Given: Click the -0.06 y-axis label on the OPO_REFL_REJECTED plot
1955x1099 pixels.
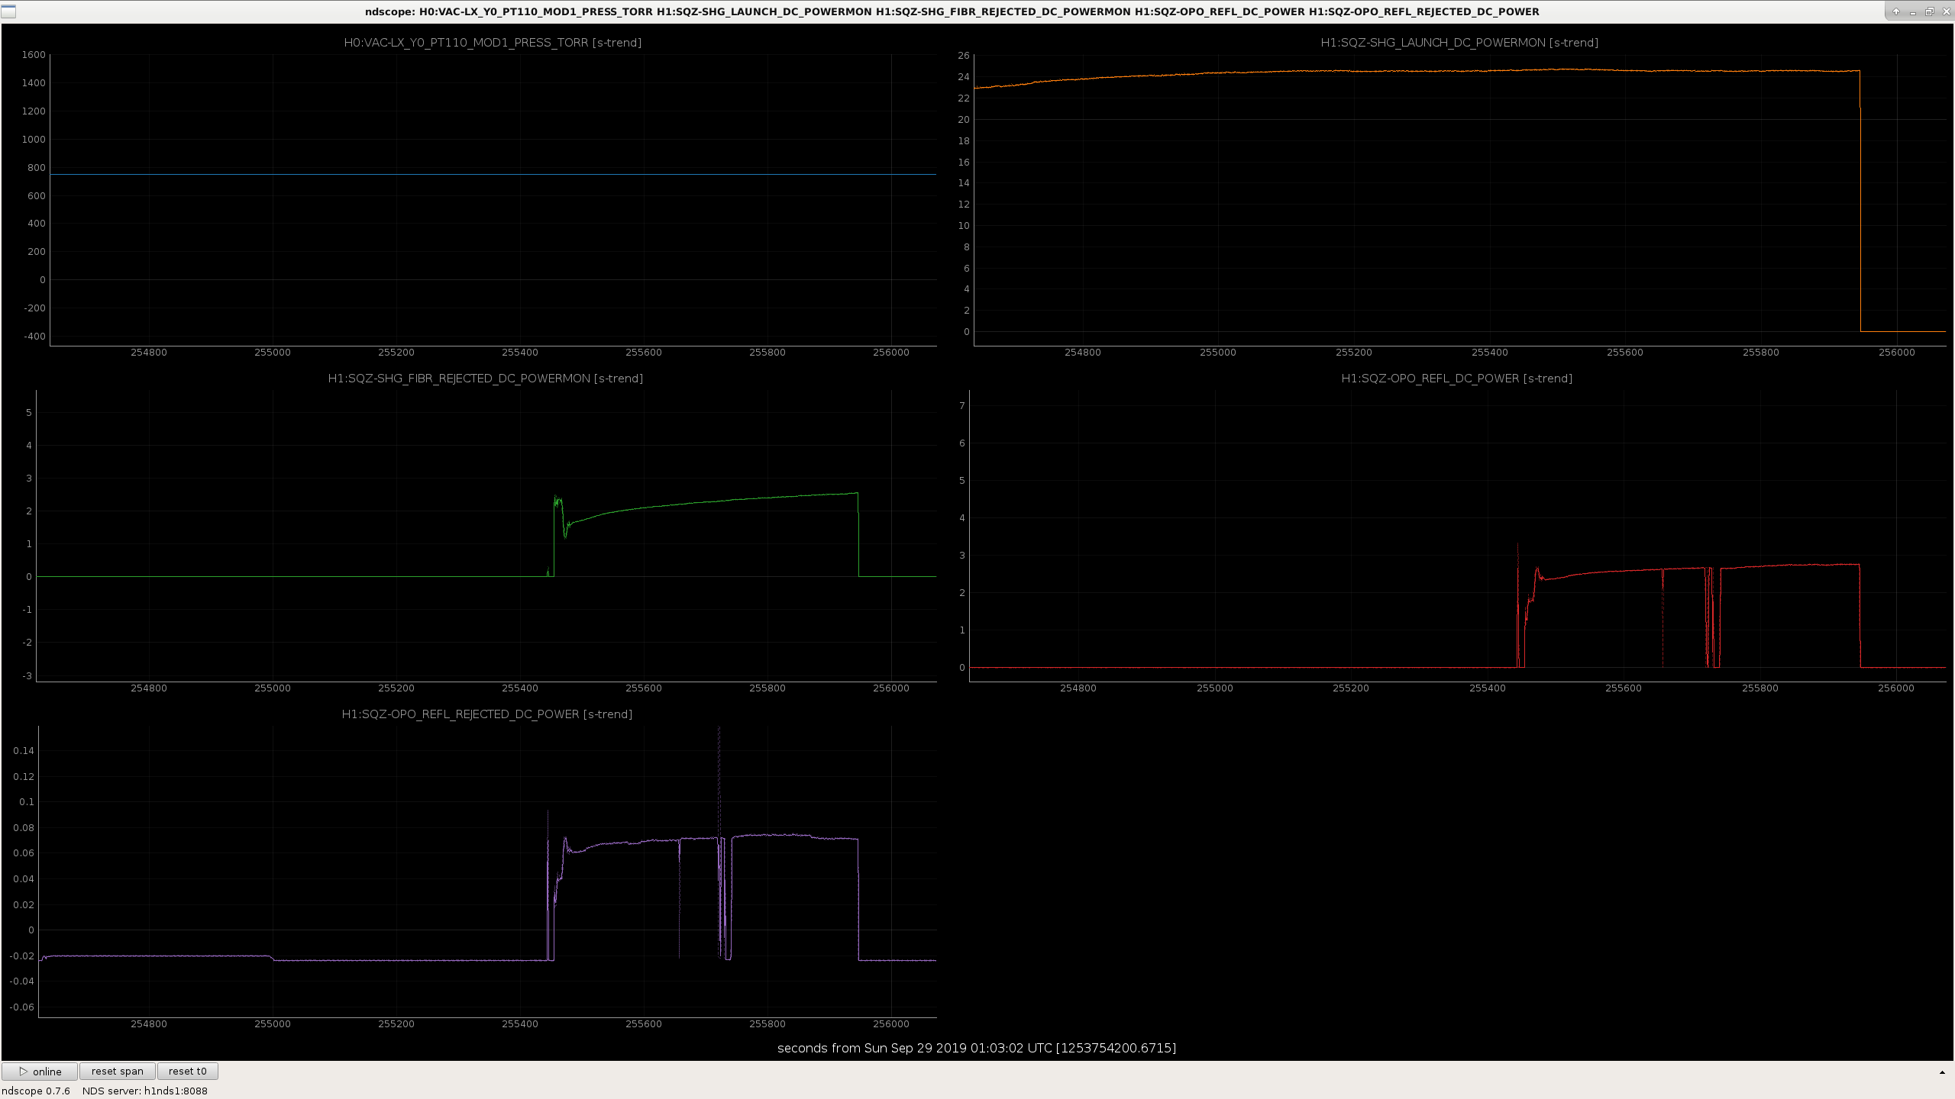Looking at the screenshot, I should click(21, 1007).
